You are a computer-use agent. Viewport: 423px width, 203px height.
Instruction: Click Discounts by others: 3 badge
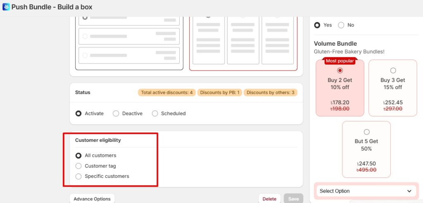[270, 92]
